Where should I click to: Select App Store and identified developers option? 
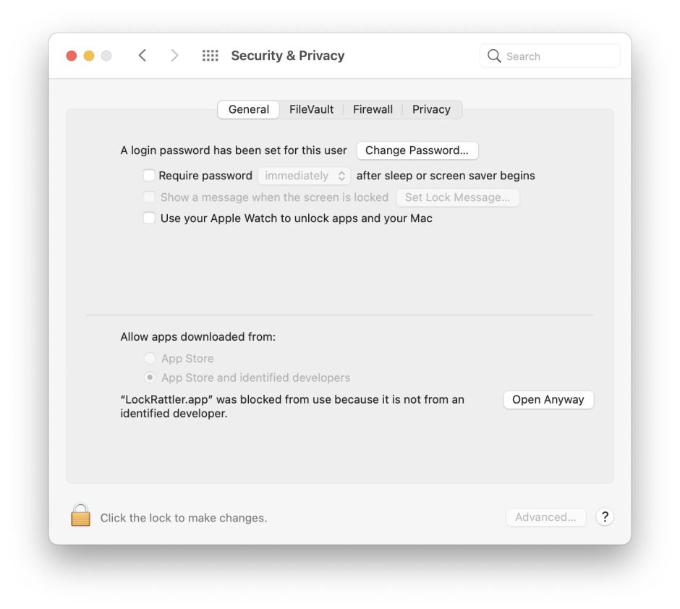pos(150,378)
